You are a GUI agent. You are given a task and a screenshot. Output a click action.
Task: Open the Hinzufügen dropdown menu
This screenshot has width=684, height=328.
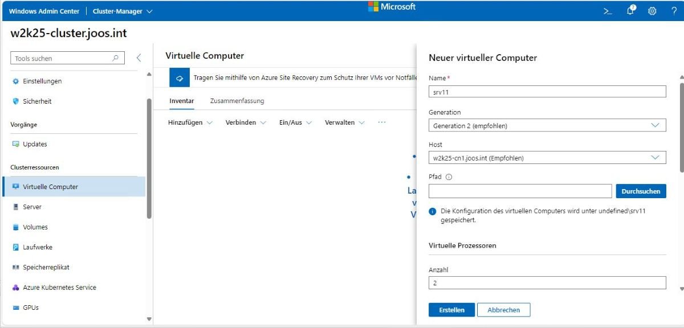coord(190,122)
